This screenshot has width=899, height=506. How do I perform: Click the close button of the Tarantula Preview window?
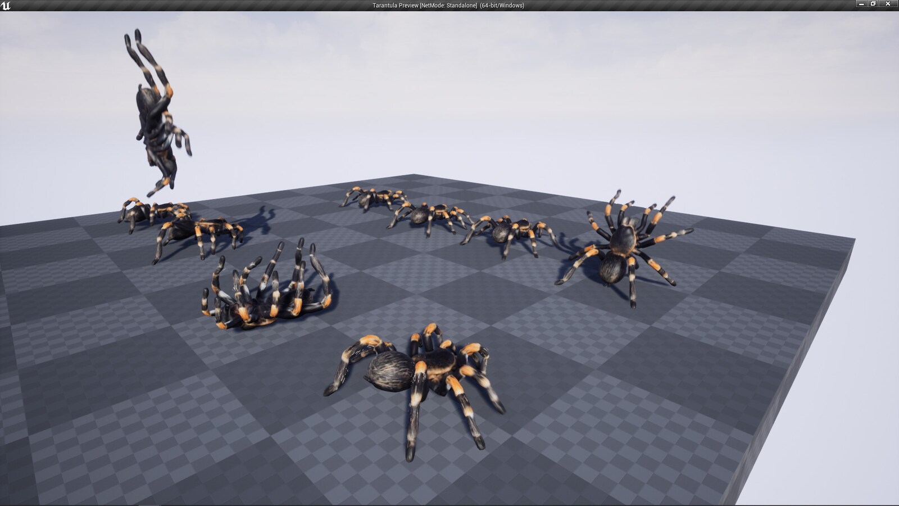888,4
